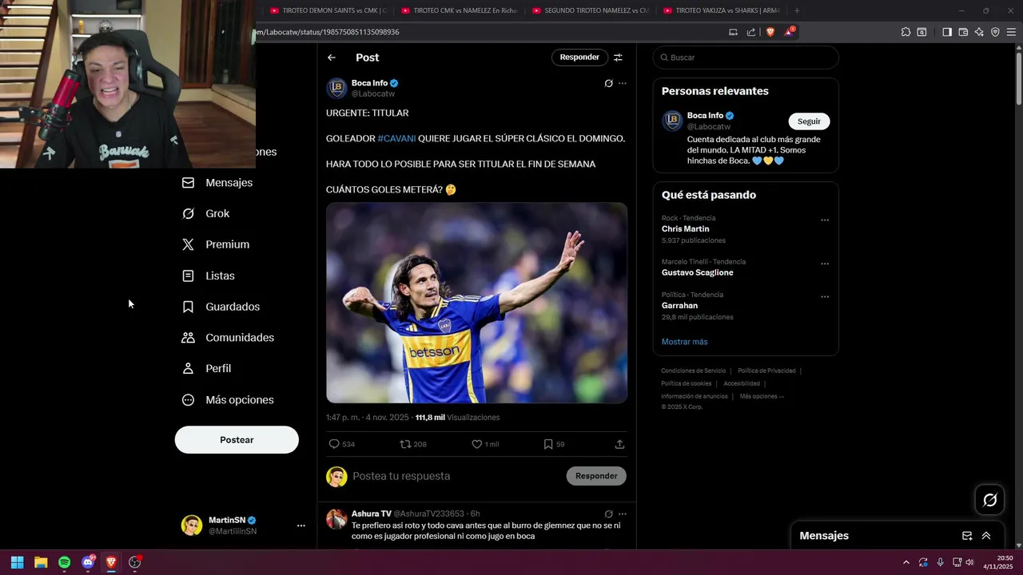This screenshot has height=575, width=1023.
Task: Open the three-dot menu on Ashura TV's reply
Action: click(x=623, y=514)
